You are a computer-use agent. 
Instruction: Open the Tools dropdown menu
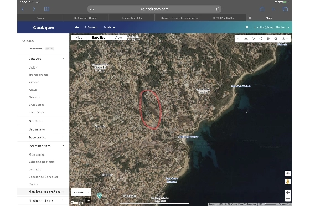tap(109, 27)
